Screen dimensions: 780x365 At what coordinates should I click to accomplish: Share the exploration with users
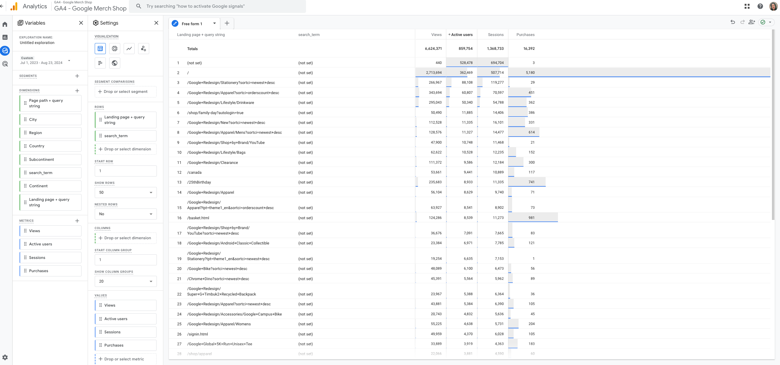pyautogui.click(x=752, y=22)
